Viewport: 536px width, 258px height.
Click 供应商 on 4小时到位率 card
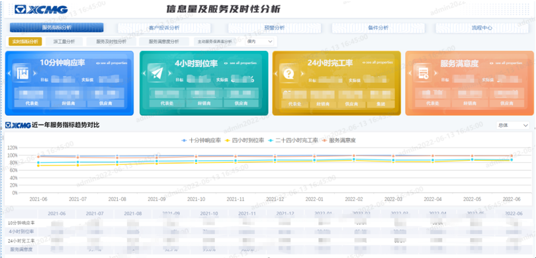point(241,104)
